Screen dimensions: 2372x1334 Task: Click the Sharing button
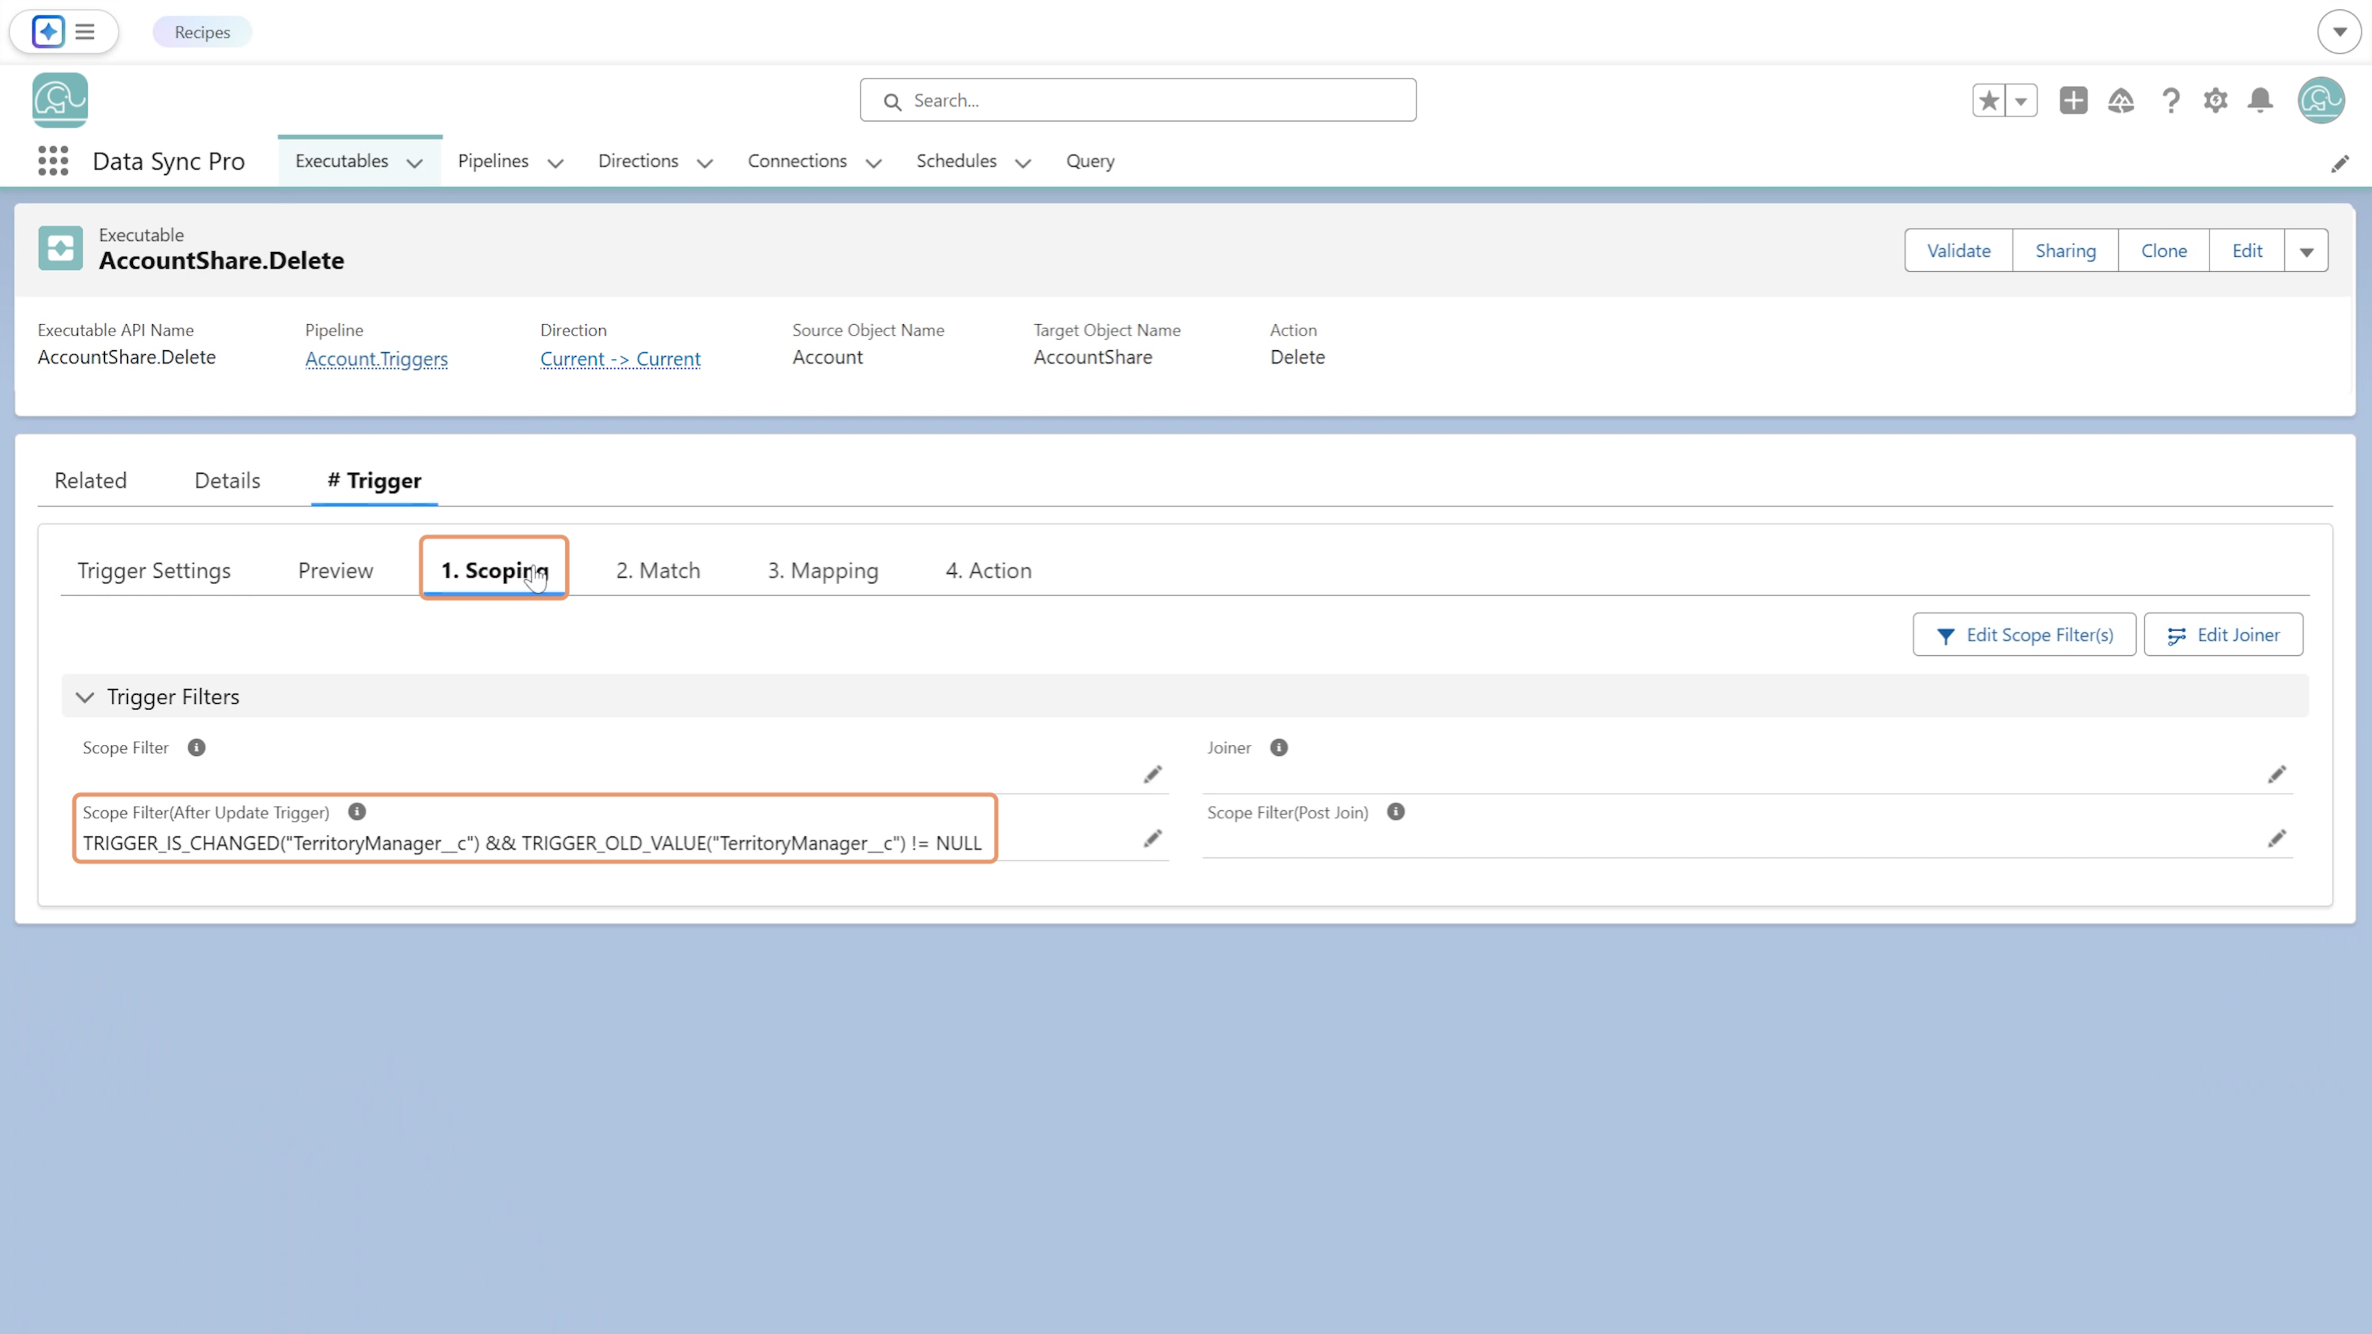pos(2066,251)
